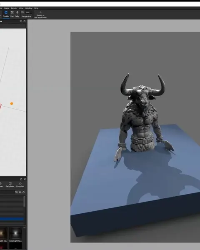Select the Pan camera tool

coord(12,14)
